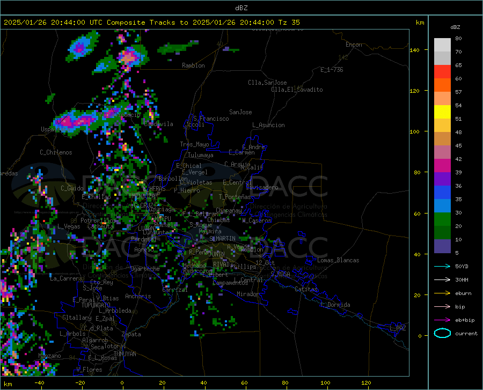
Task: Click the S_MARTIN label on map
Action: (222, 239)
